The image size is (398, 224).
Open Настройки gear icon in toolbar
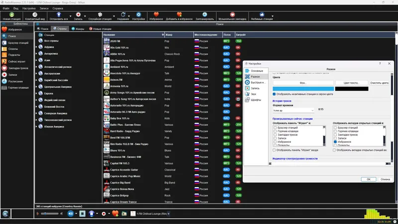138,15
